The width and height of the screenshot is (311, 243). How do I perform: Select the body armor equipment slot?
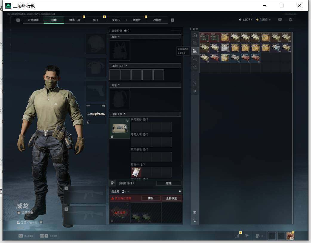click(96, 67)
